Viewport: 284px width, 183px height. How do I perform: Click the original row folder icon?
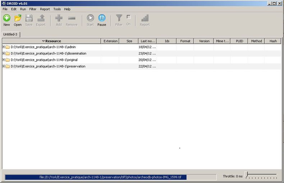8,60
